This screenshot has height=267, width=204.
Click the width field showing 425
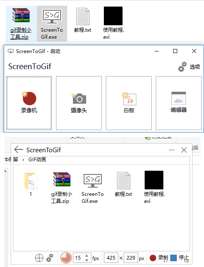click(x=111, y=258)
